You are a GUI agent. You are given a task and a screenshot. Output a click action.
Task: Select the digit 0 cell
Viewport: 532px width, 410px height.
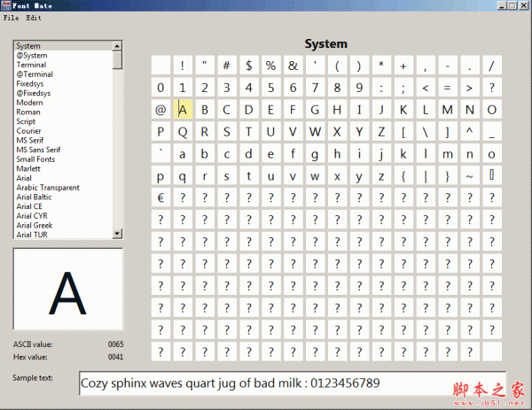160,88
